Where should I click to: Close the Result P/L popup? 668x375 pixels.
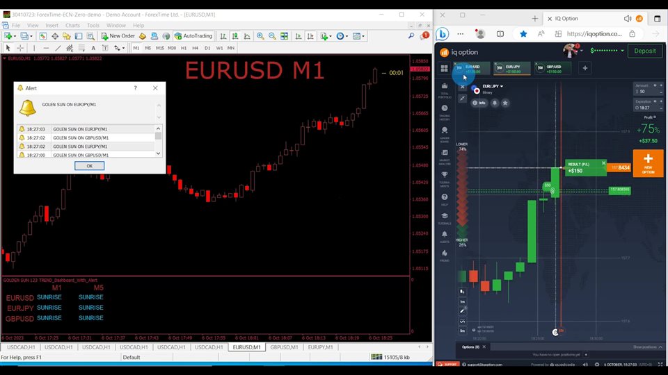click(x=603, y=162)
